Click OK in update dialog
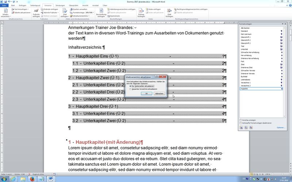This screenshot has height=182, width=292. 147,94
